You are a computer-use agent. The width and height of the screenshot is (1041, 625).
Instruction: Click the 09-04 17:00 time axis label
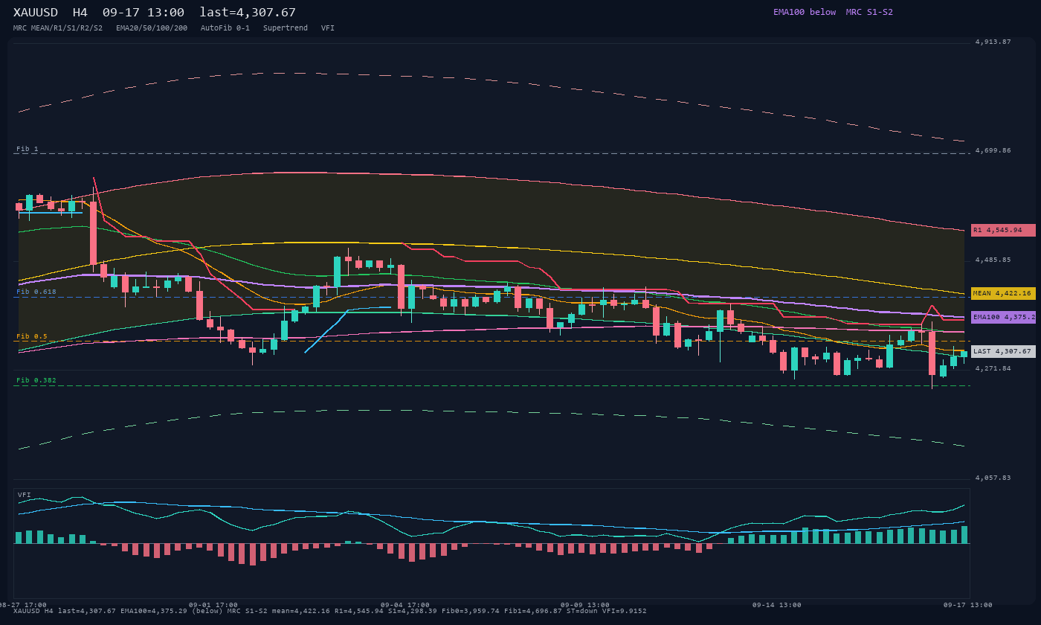[405, 605]
